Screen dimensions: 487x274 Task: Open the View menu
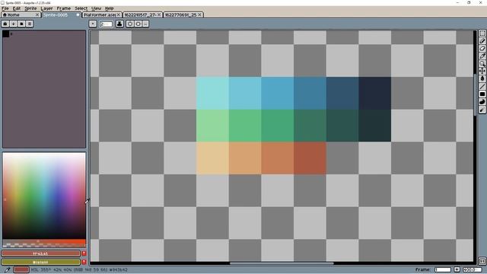tap(96, 8)
